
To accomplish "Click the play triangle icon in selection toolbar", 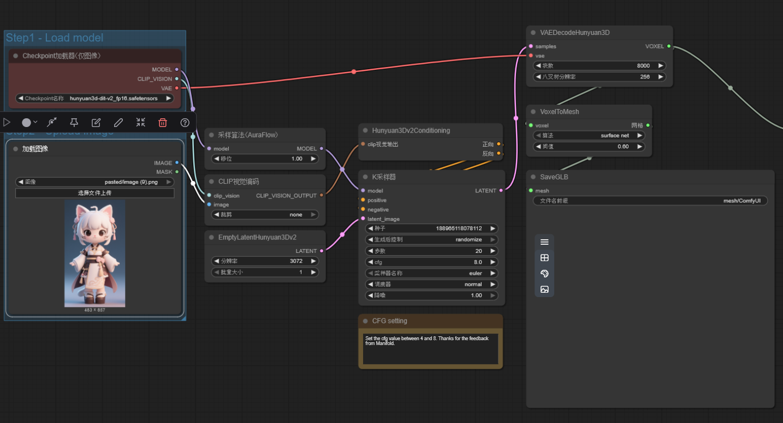I will [7, 123].
